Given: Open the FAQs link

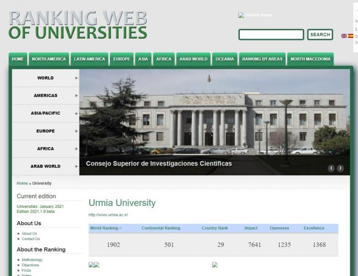Looking at the screenshot, I should pyautogui.click(x=26, y=270).
